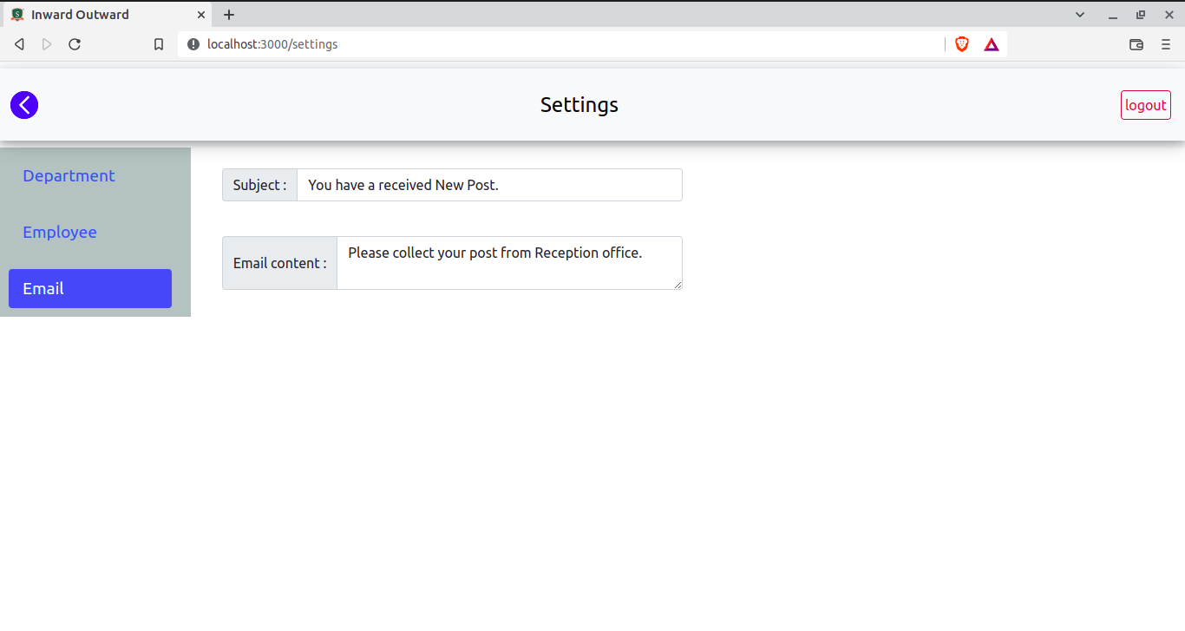Image resolution: width=1185 pixels, height=631 pixels.
Task: Open the browser hamburger menu
Action: (1166, 43)
